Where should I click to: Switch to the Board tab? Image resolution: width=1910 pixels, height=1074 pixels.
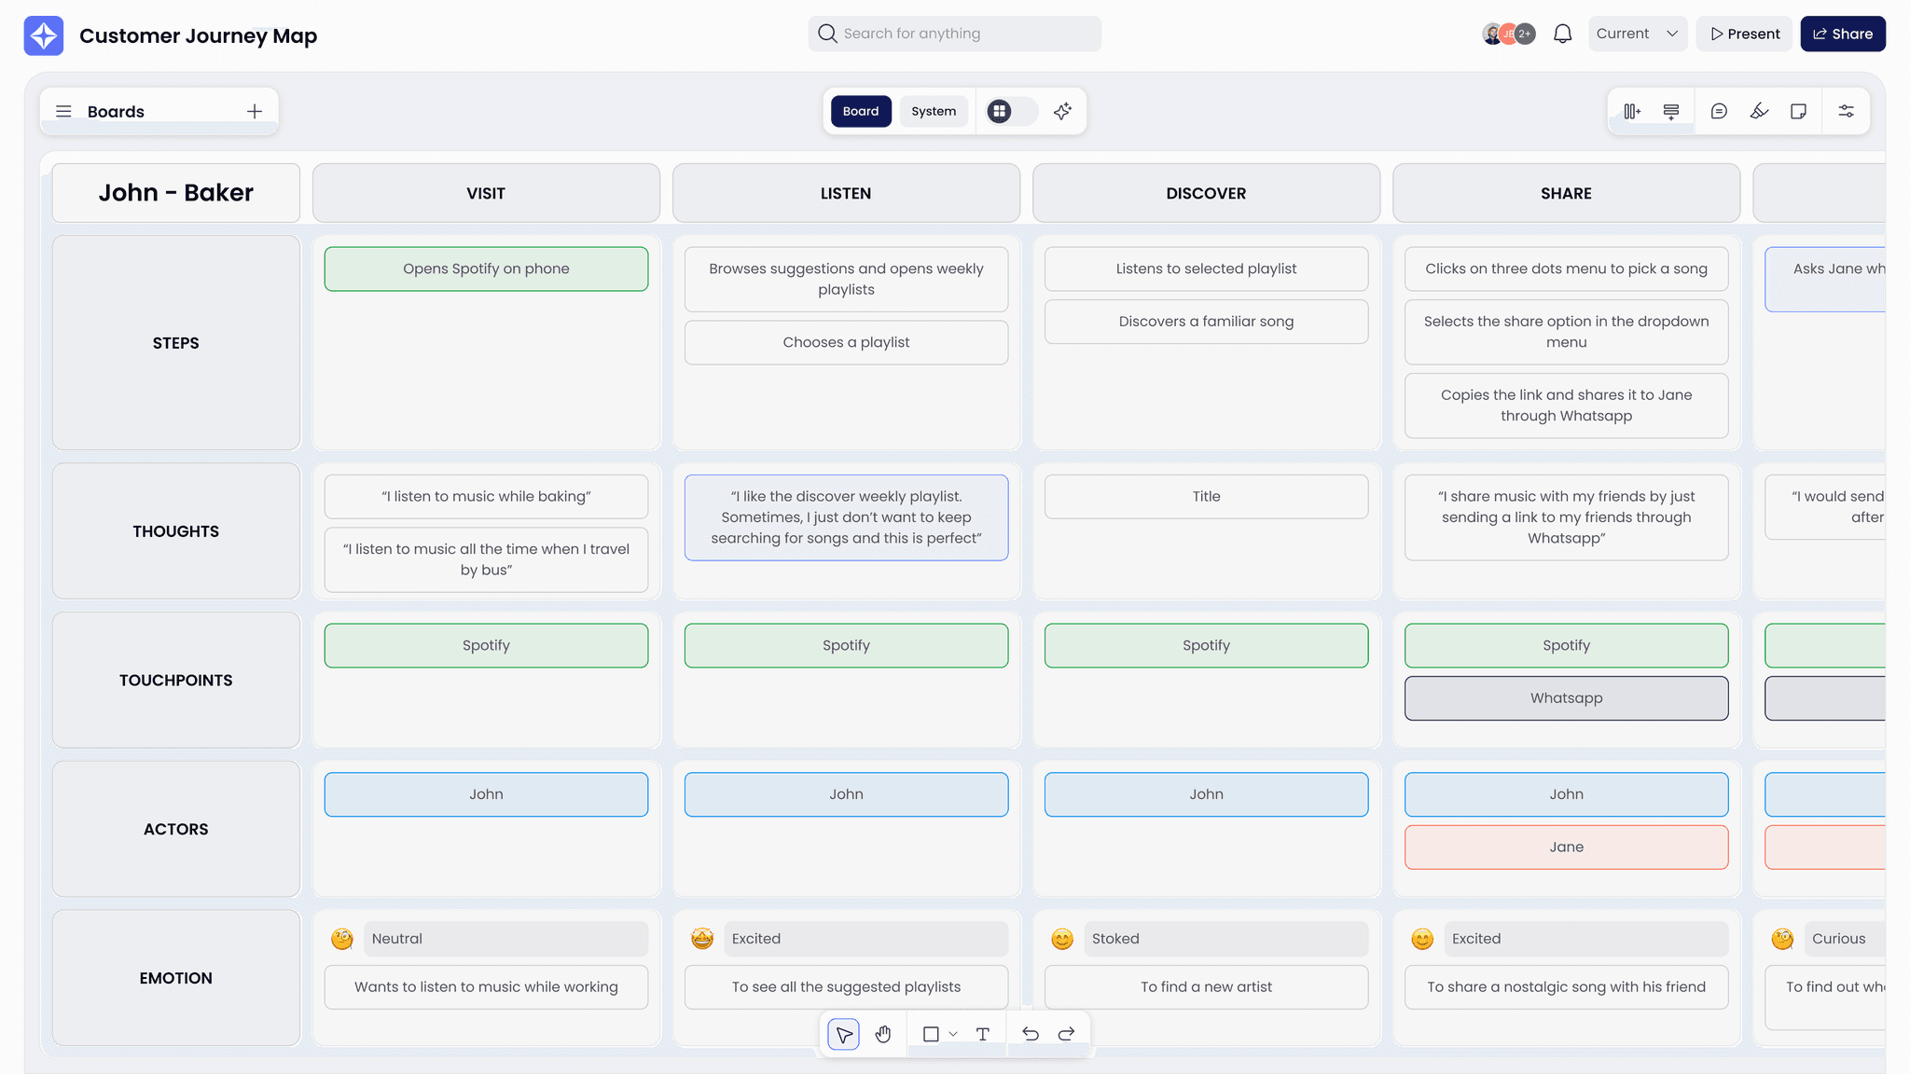click(860, 111)
